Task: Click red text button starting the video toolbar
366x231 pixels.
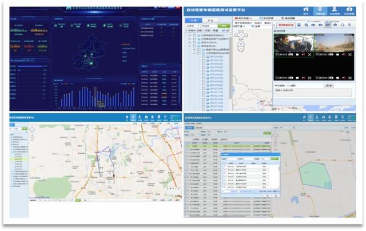Action: [x=286, y=25]
